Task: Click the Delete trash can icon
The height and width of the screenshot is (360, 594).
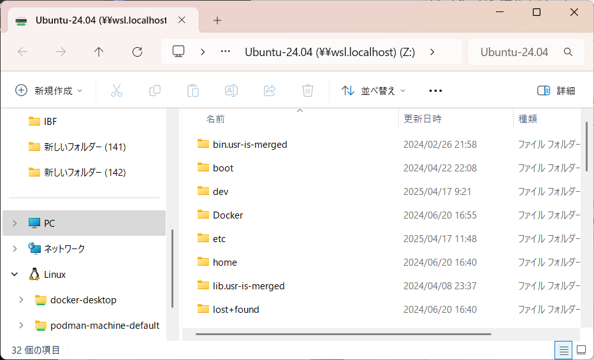Action: (x=308, y=90)
